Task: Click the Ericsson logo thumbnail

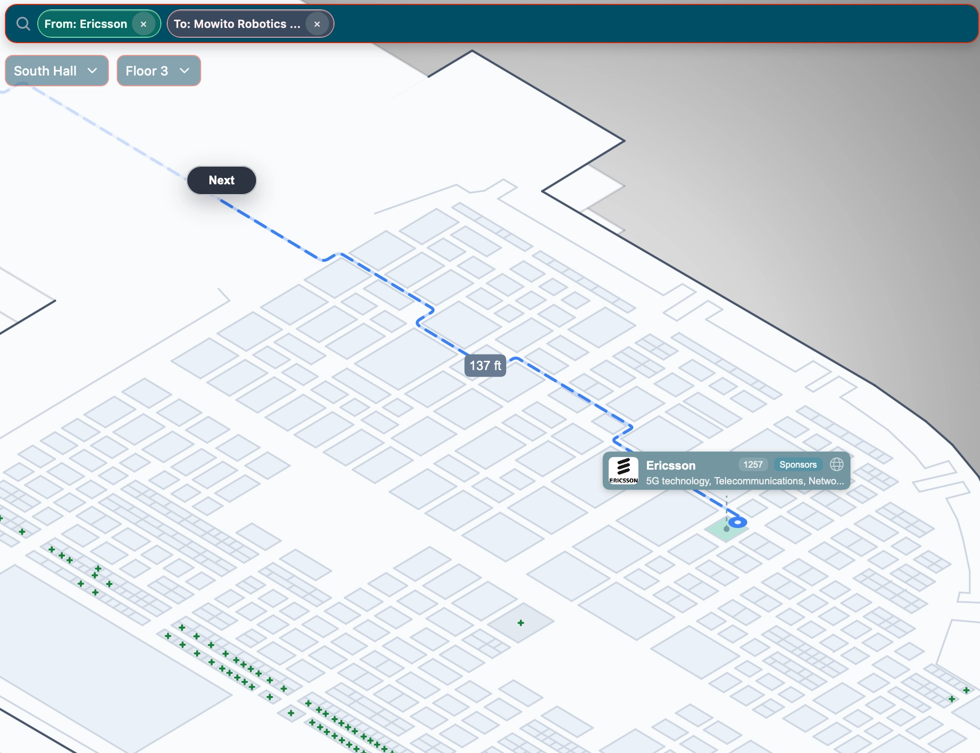Action: tap(623, 471)
